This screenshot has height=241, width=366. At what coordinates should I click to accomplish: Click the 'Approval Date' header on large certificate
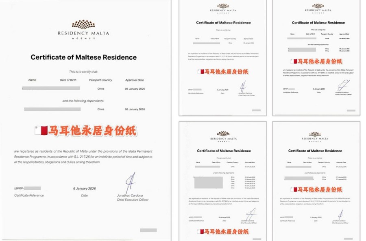(x=135, y=80)
